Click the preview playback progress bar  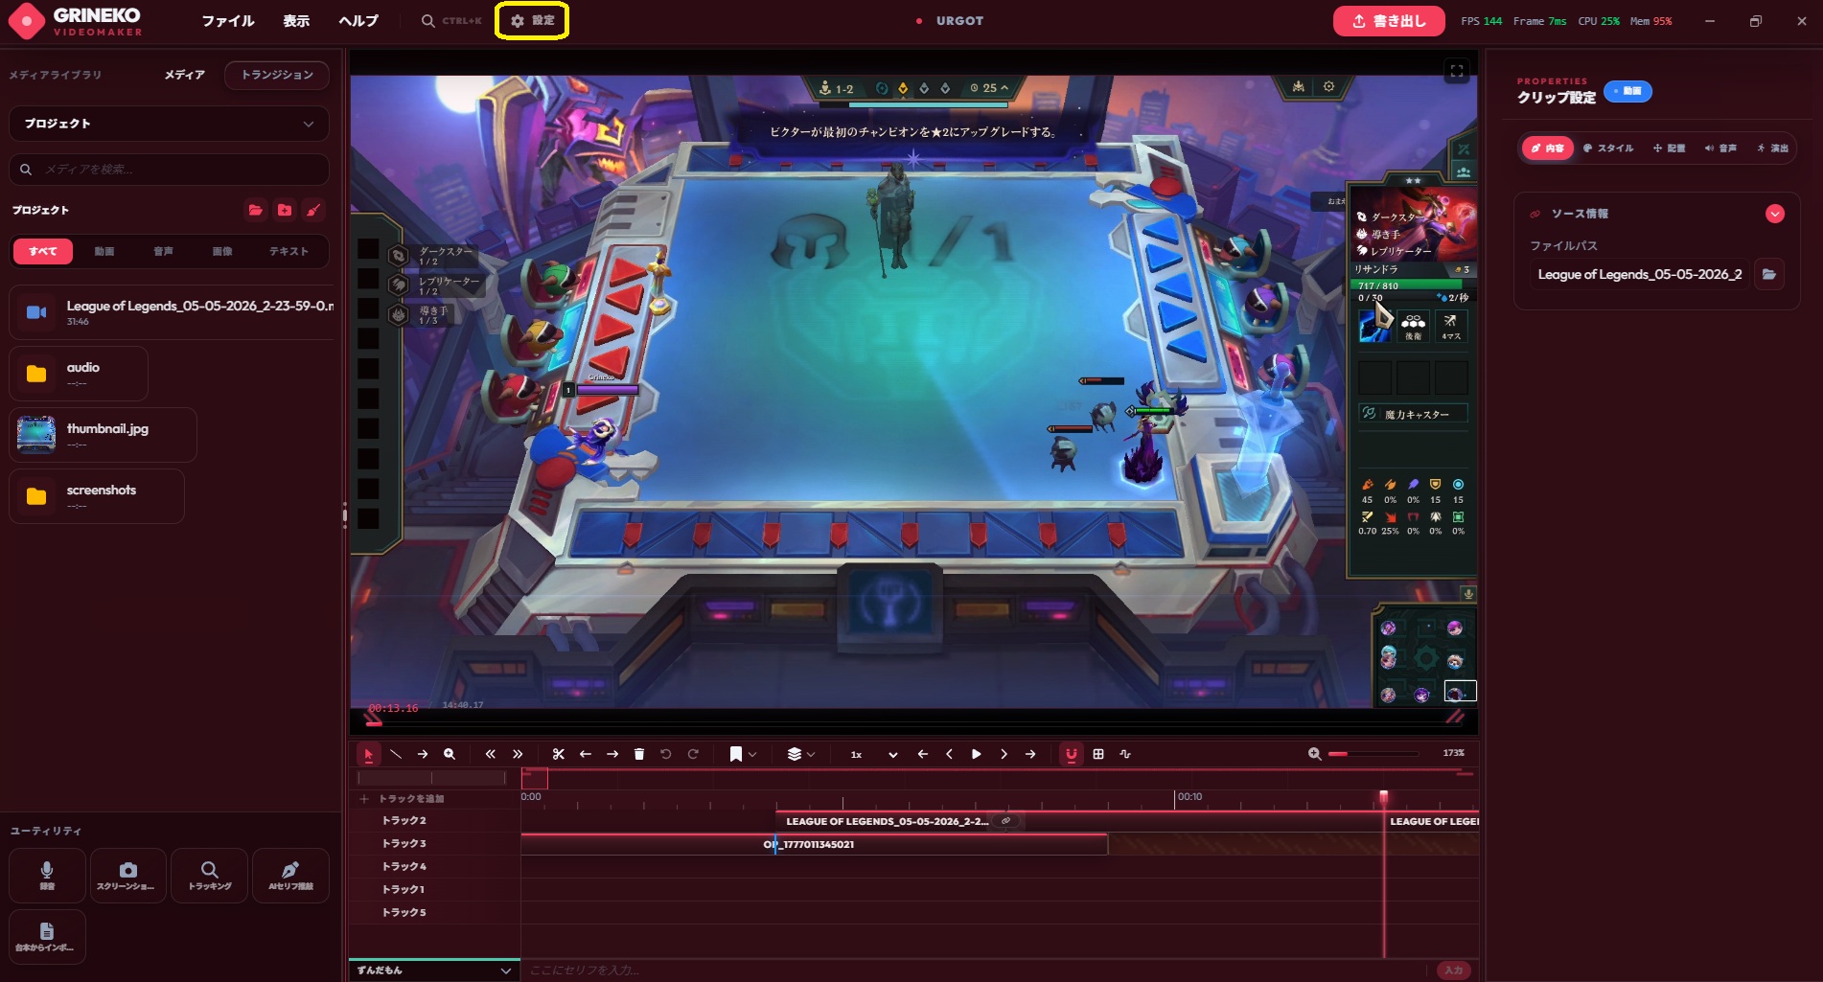point(913,723)
